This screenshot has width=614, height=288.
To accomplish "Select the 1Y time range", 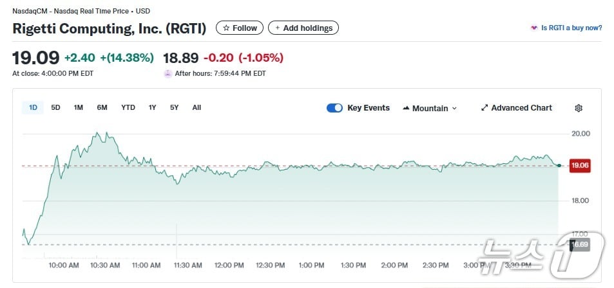I will (152, 107).
